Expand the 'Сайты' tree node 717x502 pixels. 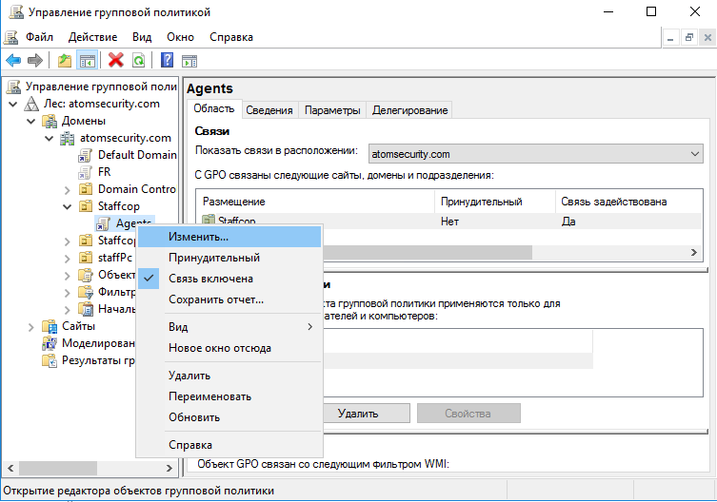[31, 326]
